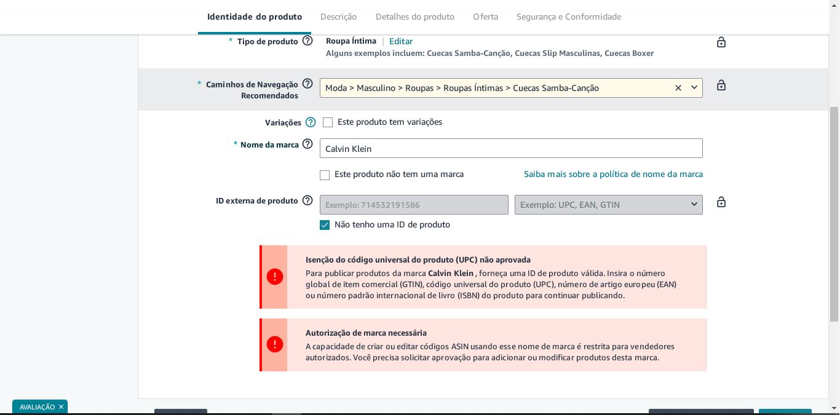Open help for Caminhos de Navegação Recomendados
Image resolution: width=840 pixels, height=415 pixels.
tap(307, 84)
